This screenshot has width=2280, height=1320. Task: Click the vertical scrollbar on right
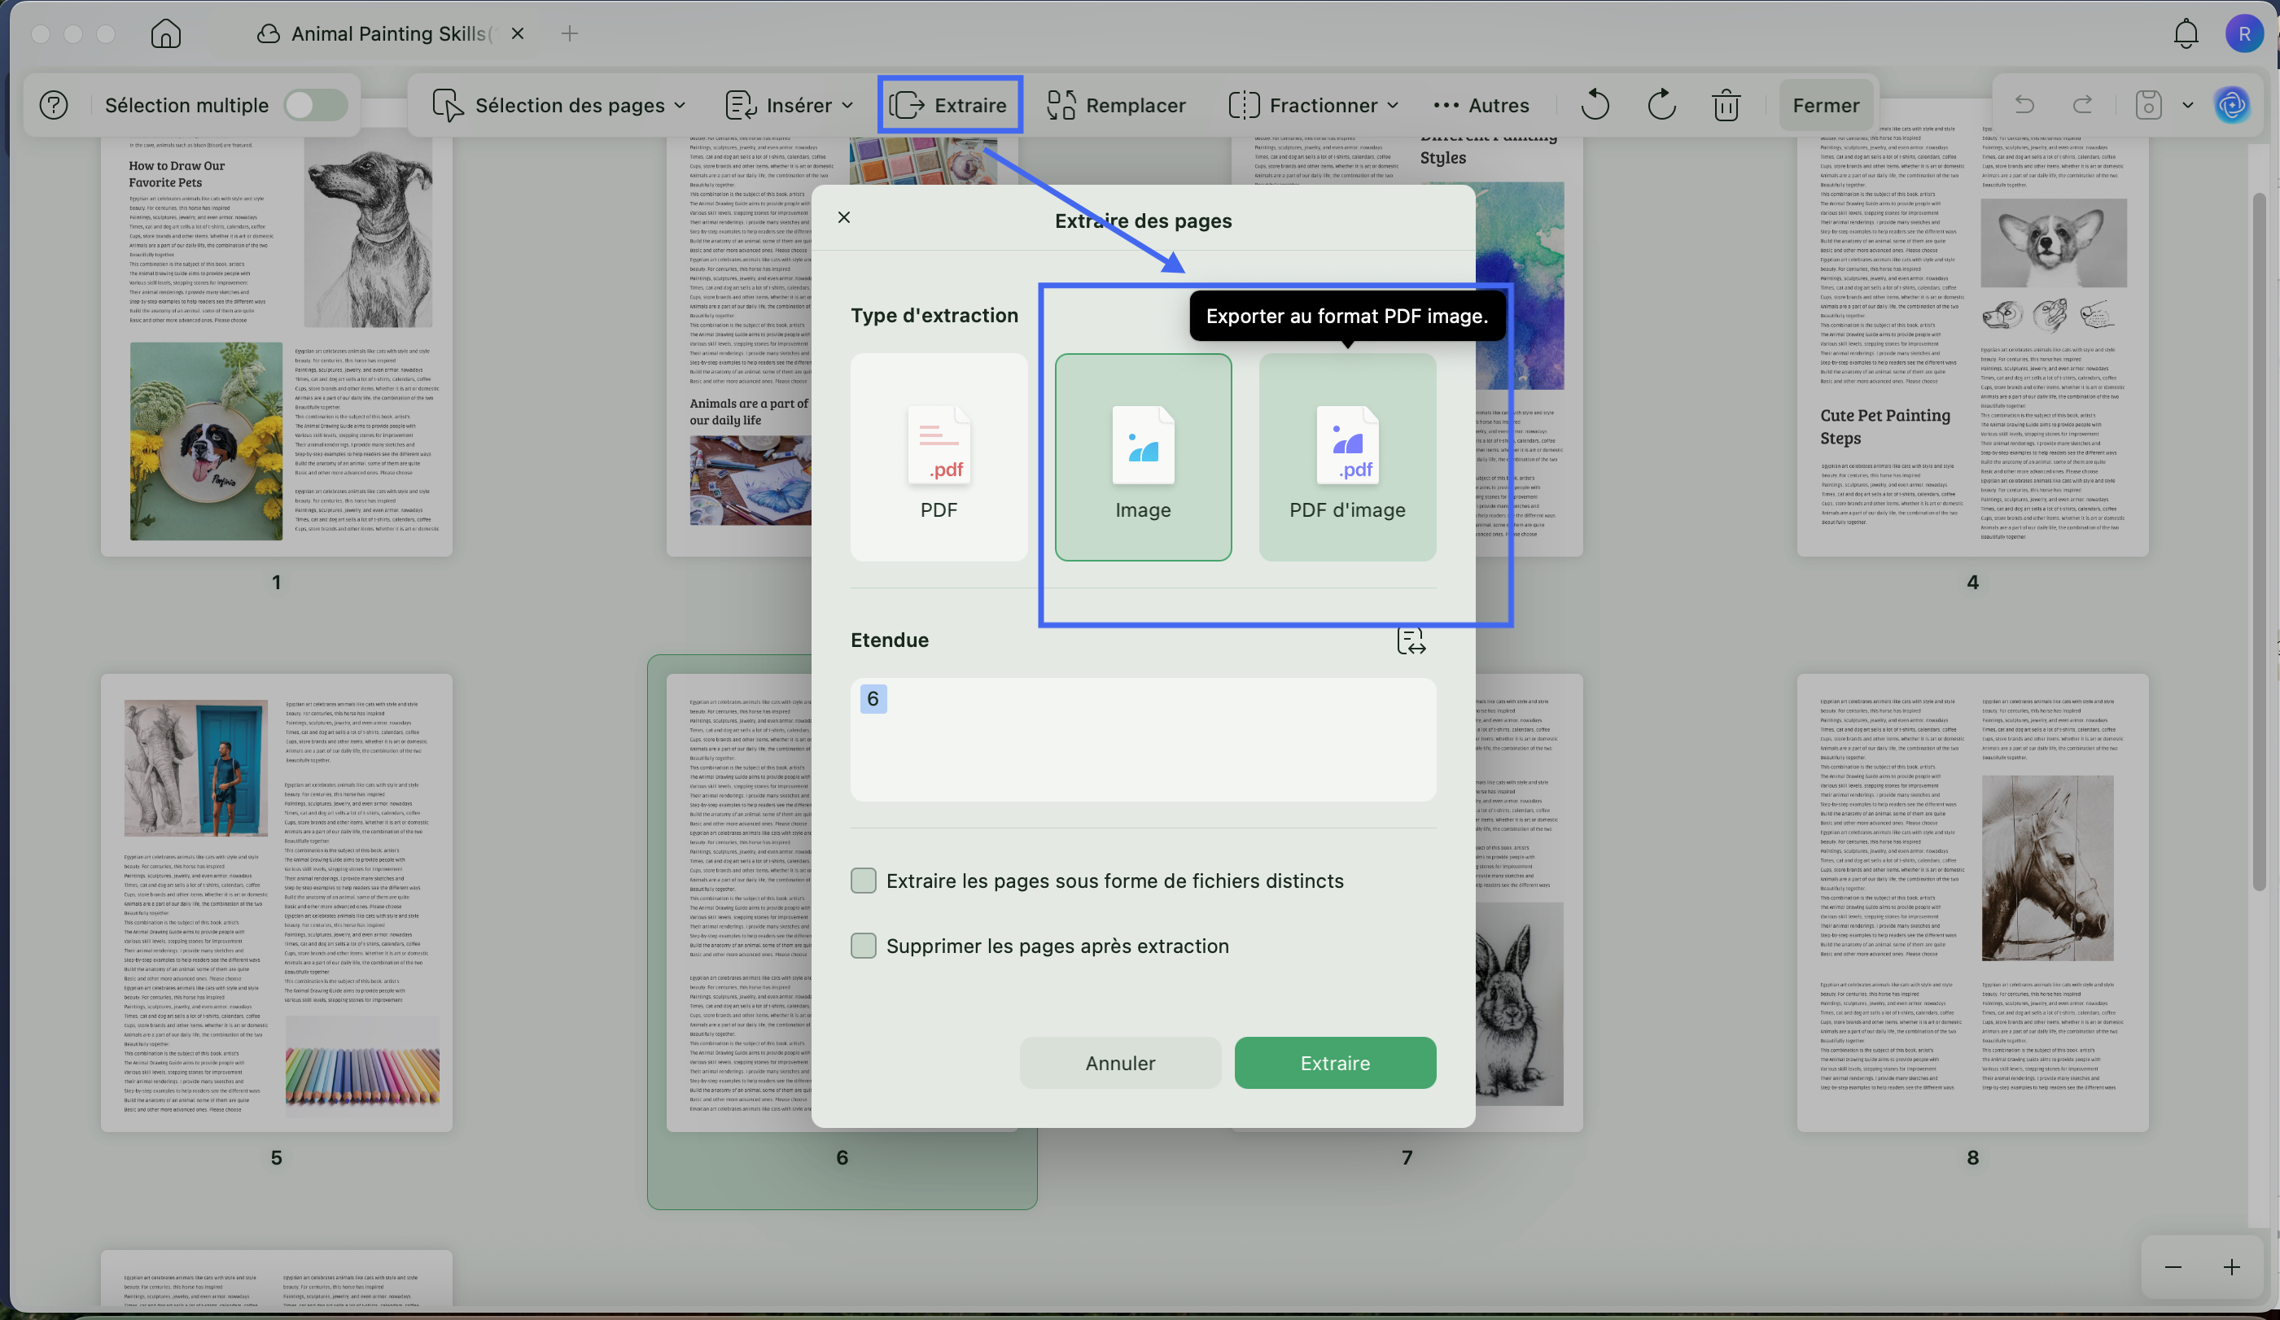[2259, 543]
